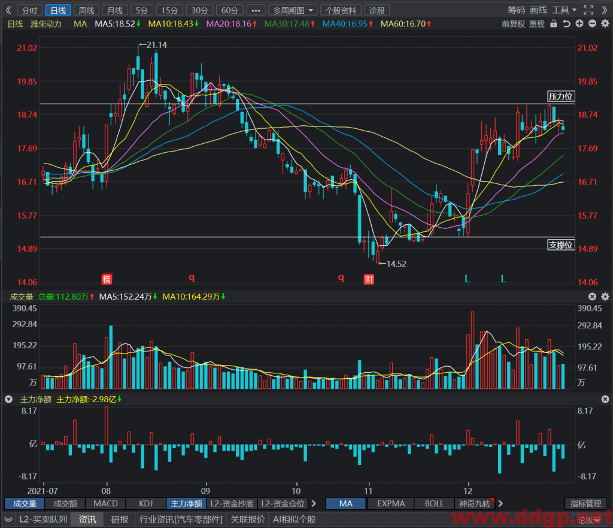Image resolution: width=613 pixels, height=528 pixels.
Task: Click the first cyan L marker near December
Action: point(467,279)
